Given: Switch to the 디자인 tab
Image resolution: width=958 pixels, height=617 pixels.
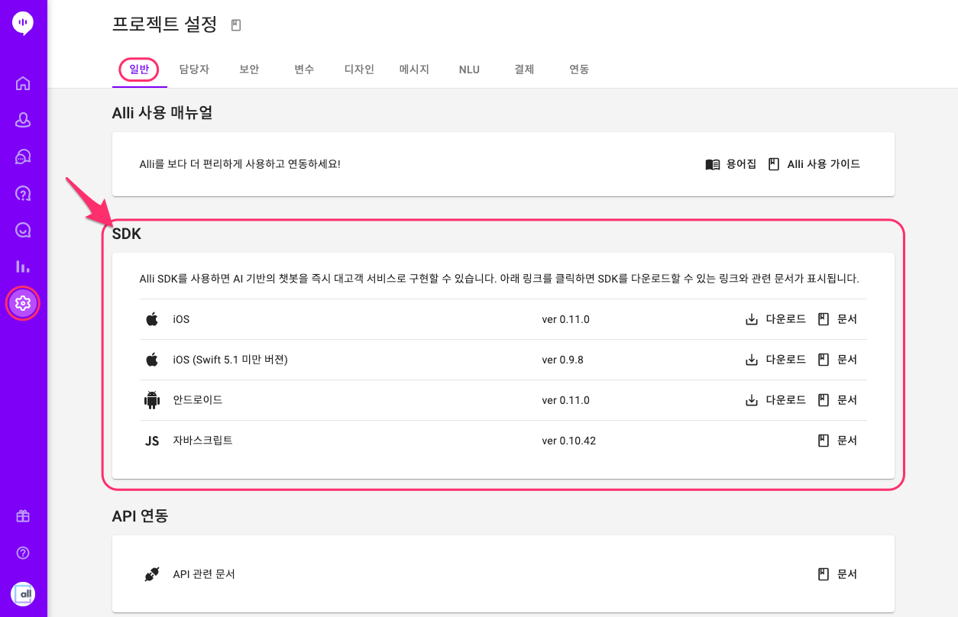Looking at the screenshot, I should (x=359, y=69).
